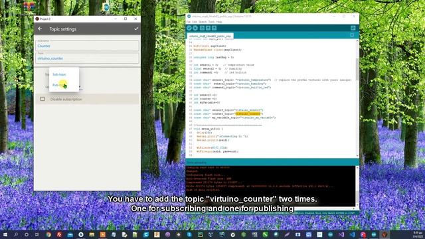Click the Arduino Save sketch button

pos(214,28)
